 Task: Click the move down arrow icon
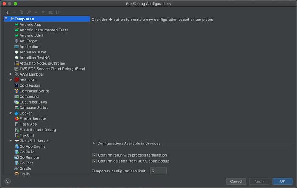[43, 12]
